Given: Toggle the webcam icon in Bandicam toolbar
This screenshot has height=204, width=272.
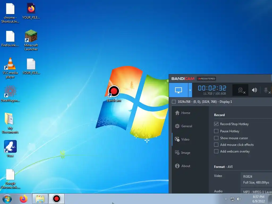Looking at the screenshot, I should tap(240, 90).
